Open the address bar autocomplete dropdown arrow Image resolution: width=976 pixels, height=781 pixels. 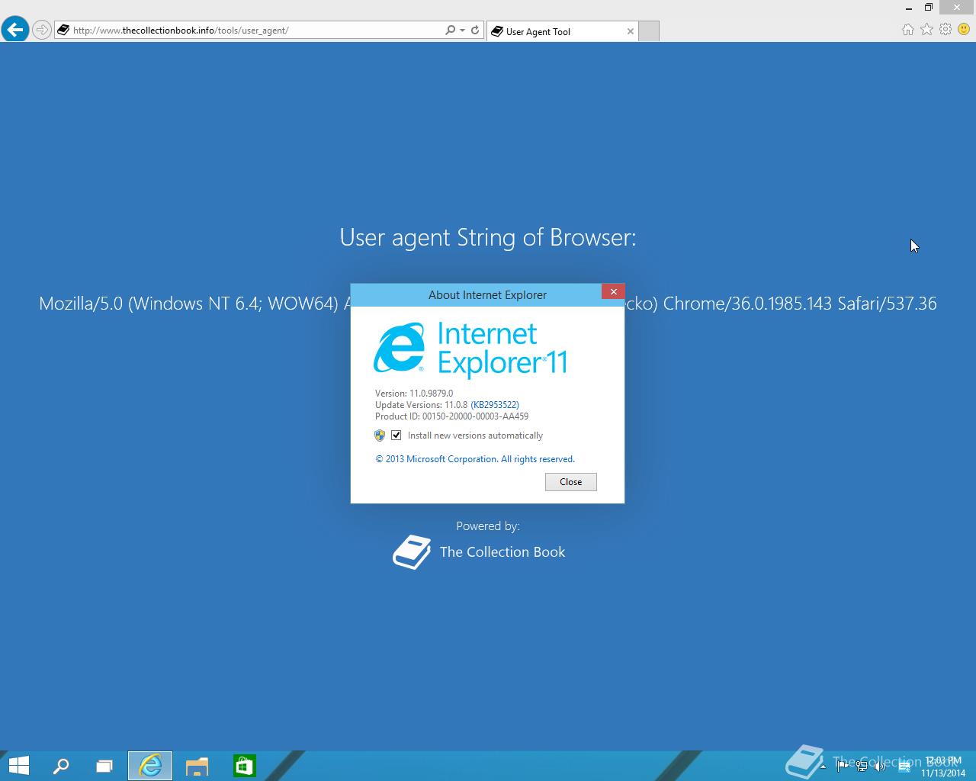tap(462, 31)
